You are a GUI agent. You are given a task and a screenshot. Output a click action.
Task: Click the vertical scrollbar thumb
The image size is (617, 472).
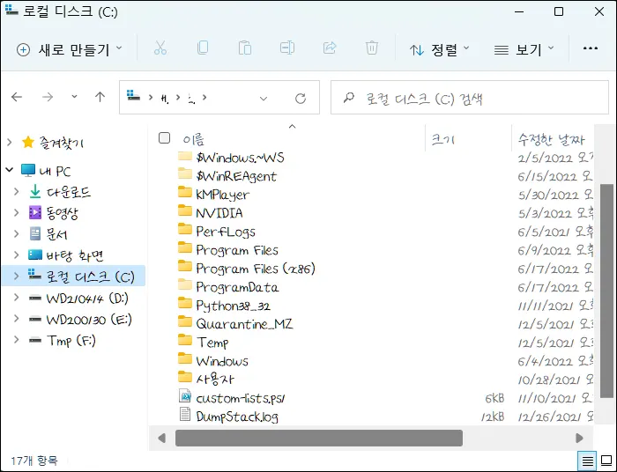[608, 291]
